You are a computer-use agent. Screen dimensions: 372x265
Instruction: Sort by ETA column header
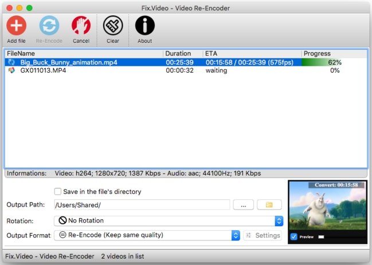[252, 54]
